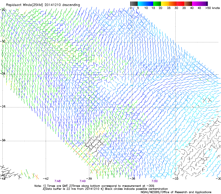This screenshot has height=194, width=221.
Task: Pick the blue 10-15 knots legend segment
Action: click(x=149, y=4)
